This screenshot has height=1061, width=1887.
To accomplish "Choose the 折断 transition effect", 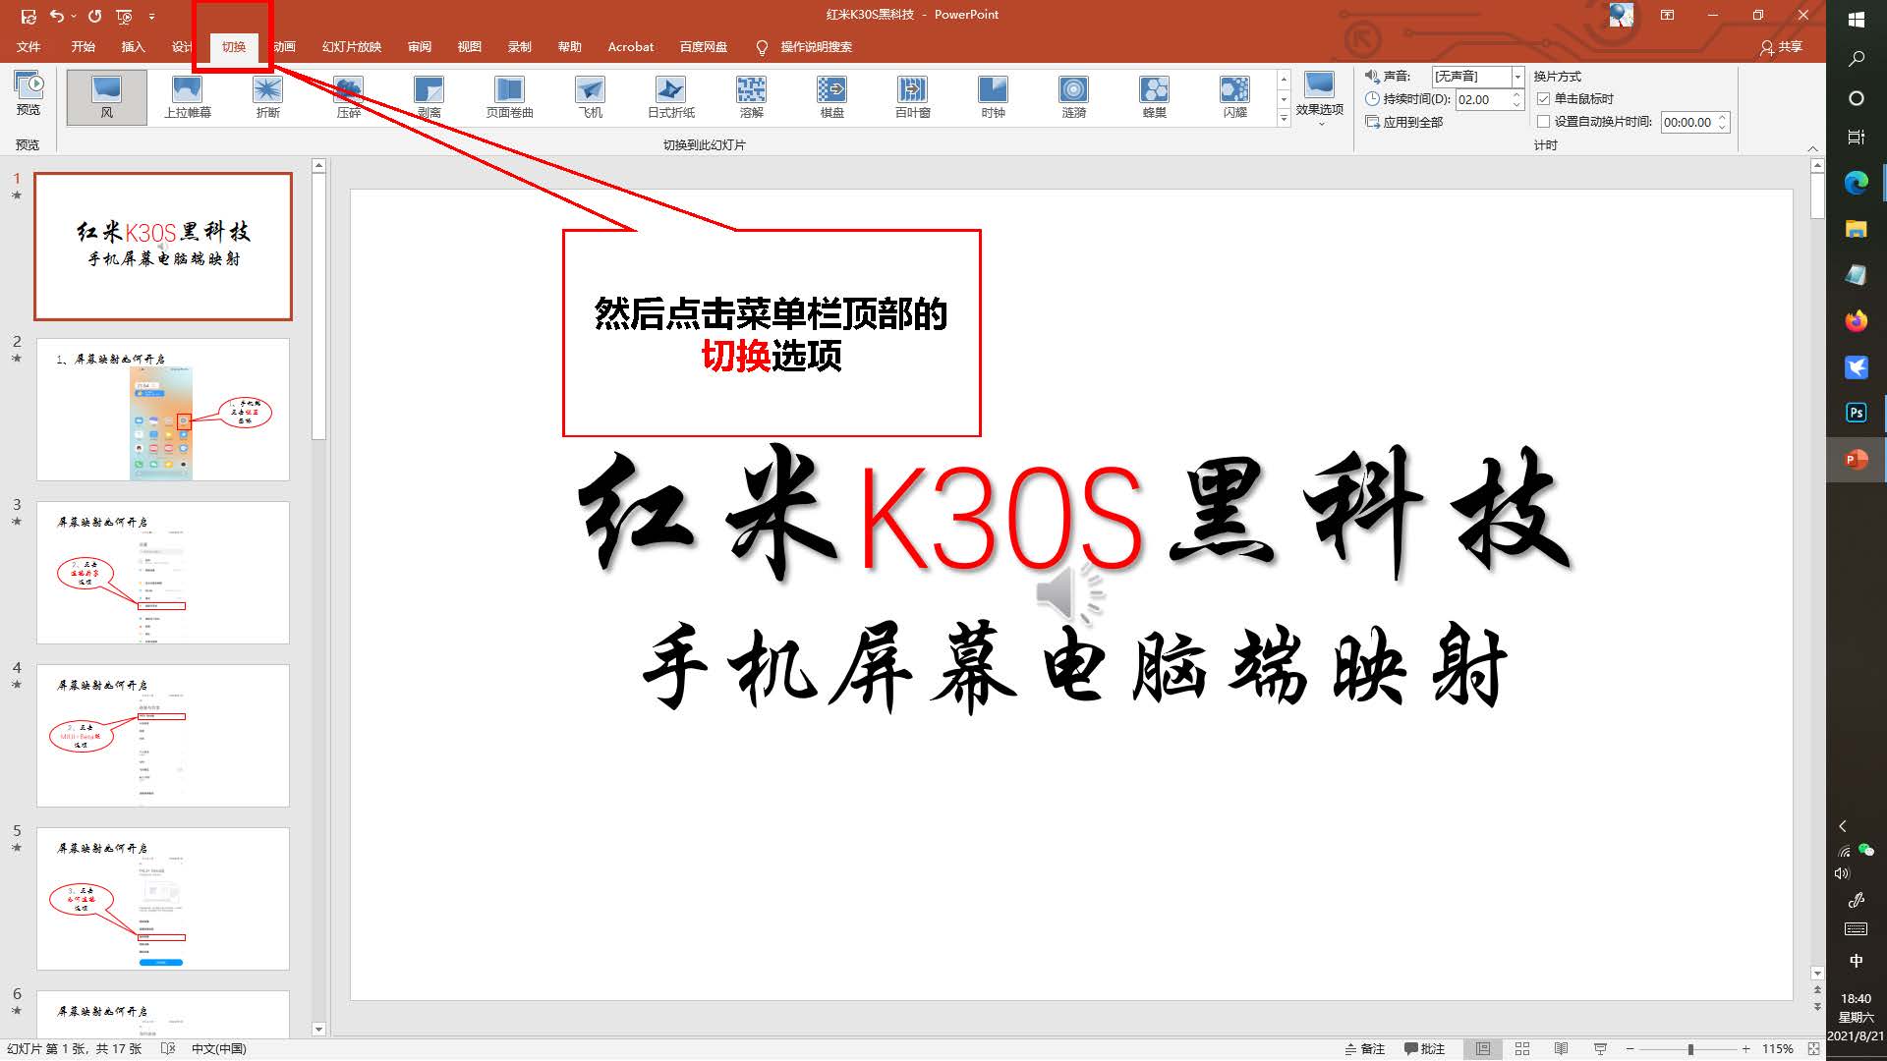I will pos(267,97).
